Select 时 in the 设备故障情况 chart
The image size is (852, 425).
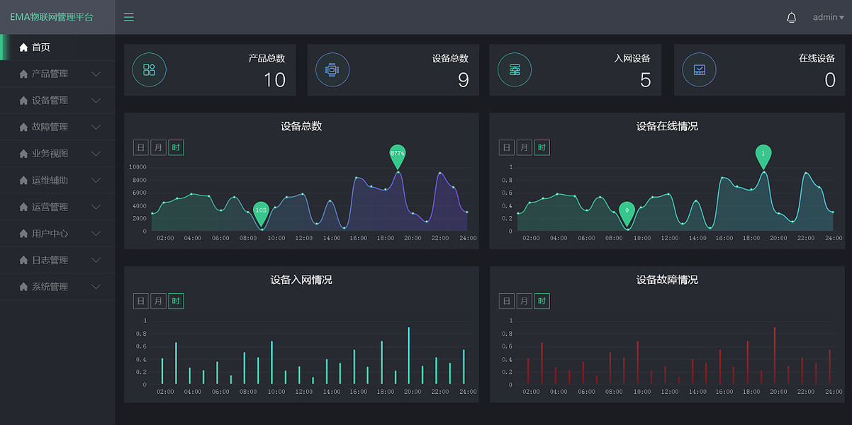(542, 301)
